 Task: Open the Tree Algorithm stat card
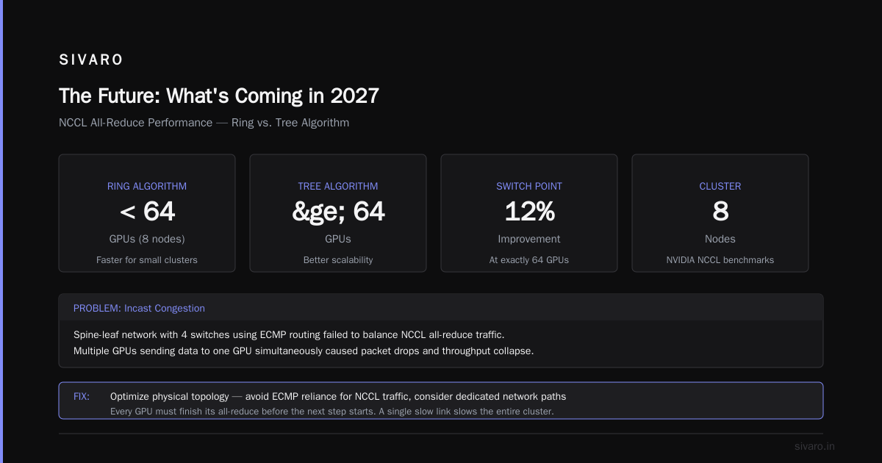(338, 213)
